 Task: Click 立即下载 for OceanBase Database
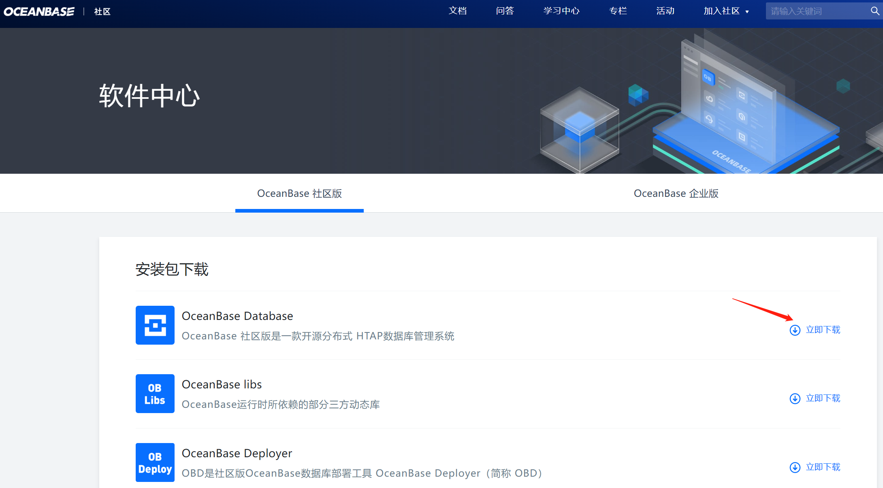coord(823,330)
